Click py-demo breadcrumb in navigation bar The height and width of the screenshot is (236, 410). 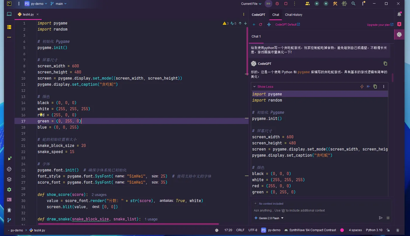pyautogui.click(x=16, y=230)
